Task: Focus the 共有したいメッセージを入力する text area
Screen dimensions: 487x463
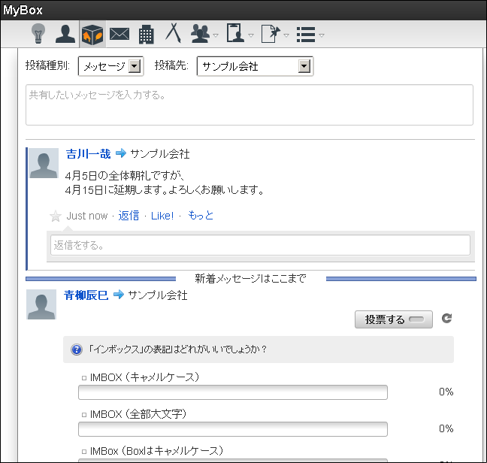Action: [250, 105]
